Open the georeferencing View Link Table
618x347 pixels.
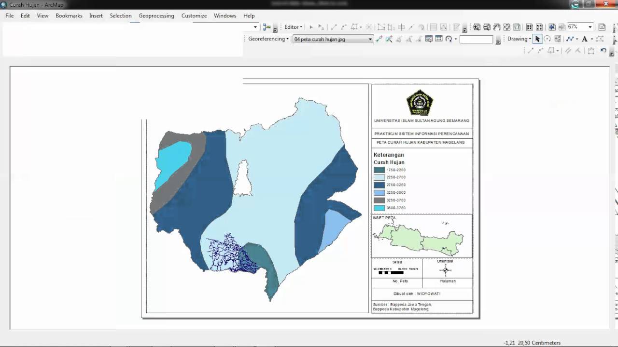(439, 39)
